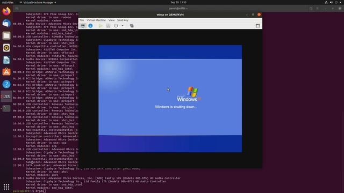This screenshot has width=344, height=193.
Task: Show the graphical console view in virt-manager
Action: [83, 26]
